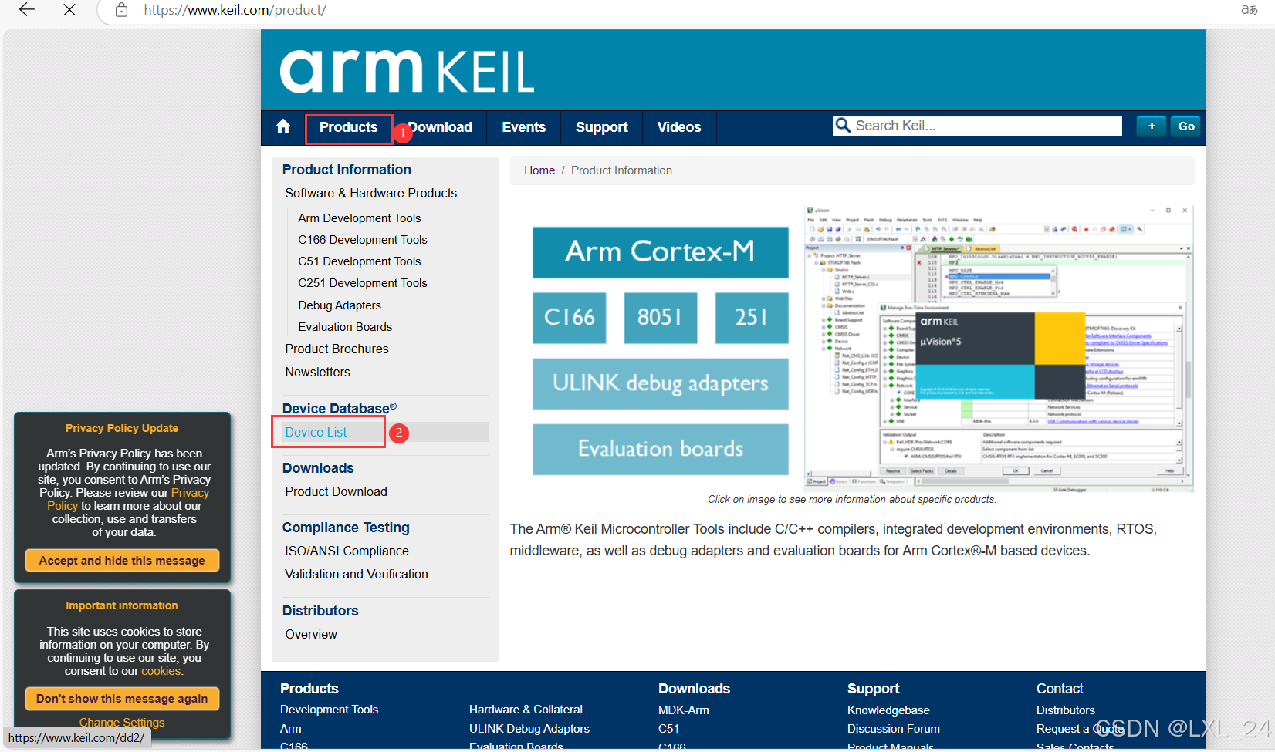Click the 8051 image tile
This screenshot has width=1275, height=752.
pos(661,318)
